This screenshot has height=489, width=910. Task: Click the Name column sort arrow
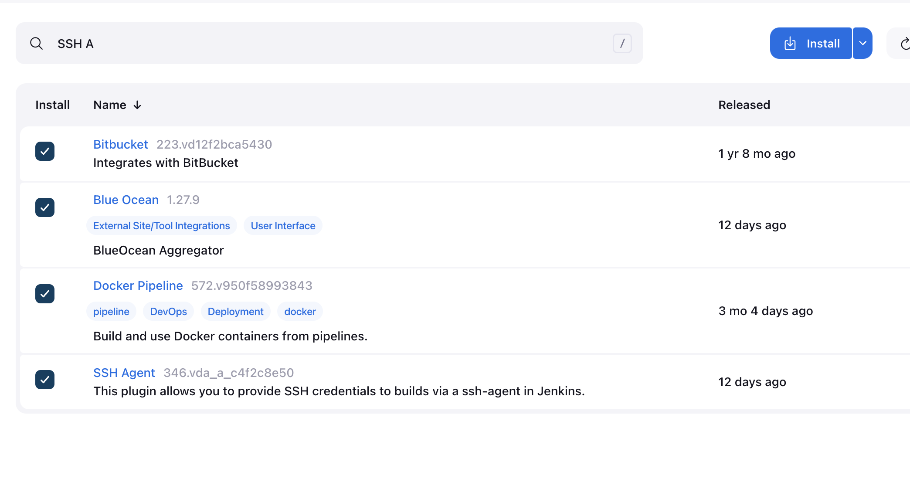137,105
